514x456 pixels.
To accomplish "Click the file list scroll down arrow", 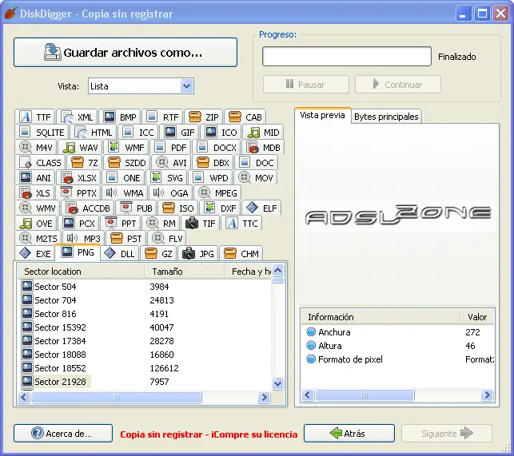I will (x=277, y=383).
